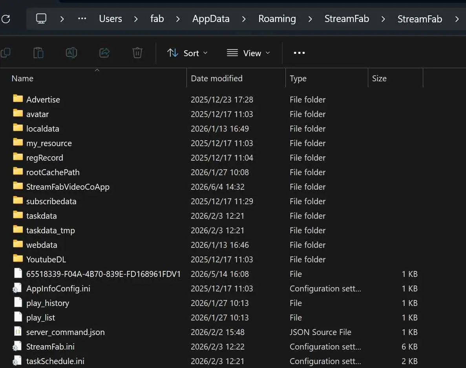Select the regRecord folder icon

click(18, 157)
